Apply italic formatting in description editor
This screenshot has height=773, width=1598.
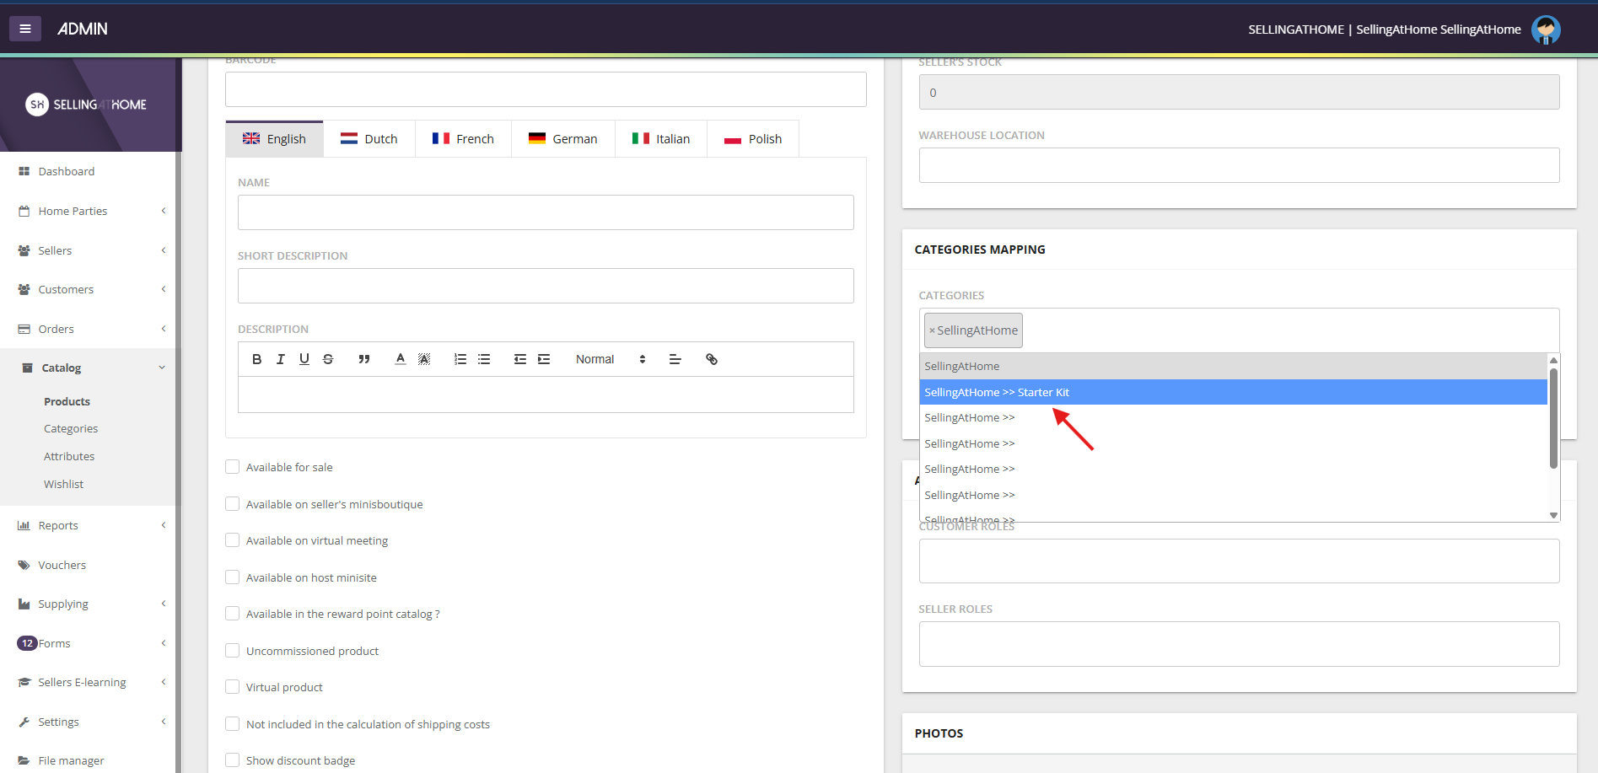(x=281, y=359)
